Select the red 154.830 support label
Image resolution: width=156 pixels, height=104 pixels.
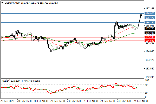click(x=149, y=41)
